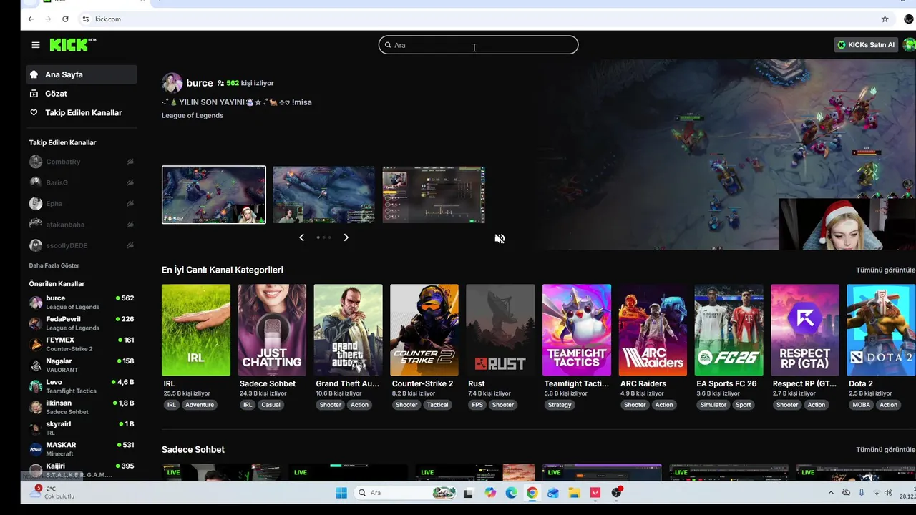Click atakanbaha notification bell-off icon
This screenshot has height=515, width=916.
pos(130,225)
